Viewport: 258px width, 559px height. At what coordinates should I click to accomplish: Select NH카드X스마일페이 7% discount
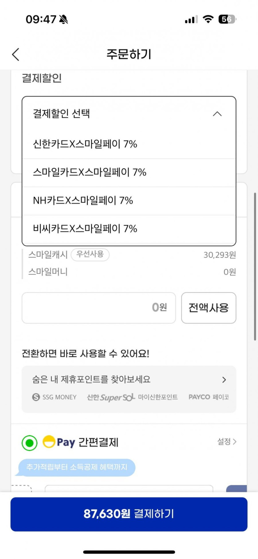(83, 201)
